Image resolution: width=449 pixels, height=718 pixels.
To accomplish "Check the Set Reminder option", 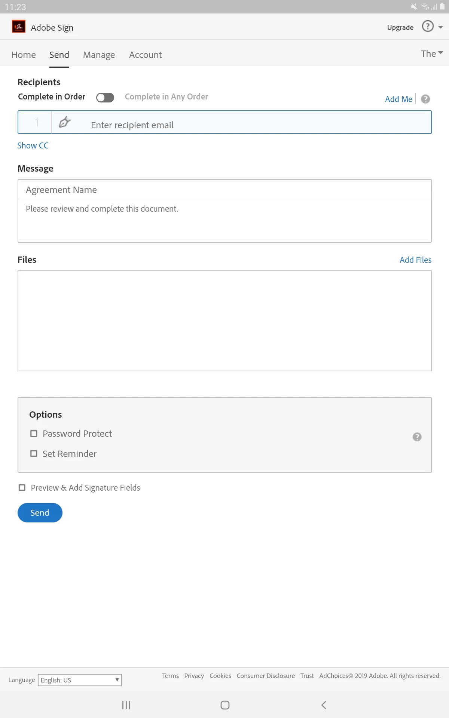I will [x=34, y=454].
